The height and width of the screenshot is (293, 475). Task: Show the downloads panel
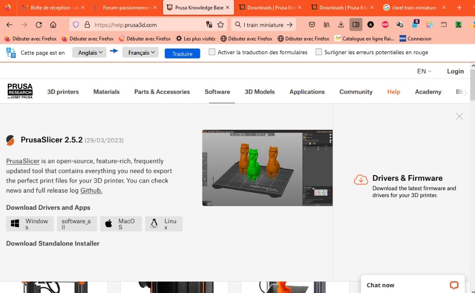pos(341,25)
